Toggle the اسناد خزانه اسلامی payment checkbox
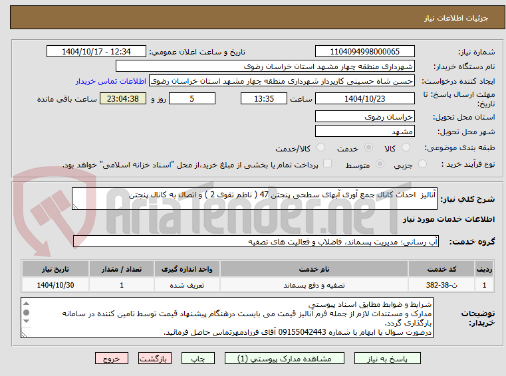The width and height of the screenshot is (506, 376). coord(327,163)
